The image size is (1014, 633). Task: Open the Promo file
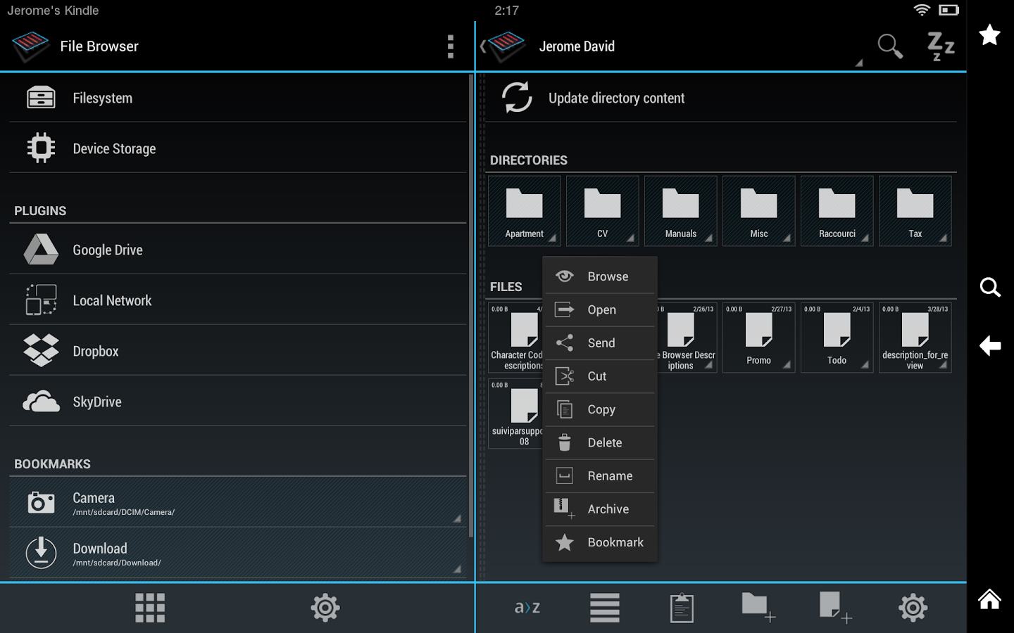tap(759, 338)
